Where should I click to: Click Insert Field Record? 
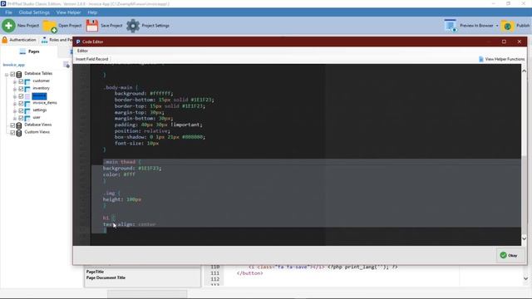click(x=92, y=59)
